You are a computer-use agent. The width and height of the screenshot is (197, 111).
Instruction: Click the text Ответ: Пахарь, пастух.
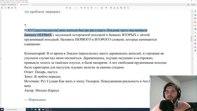point(41,72)
